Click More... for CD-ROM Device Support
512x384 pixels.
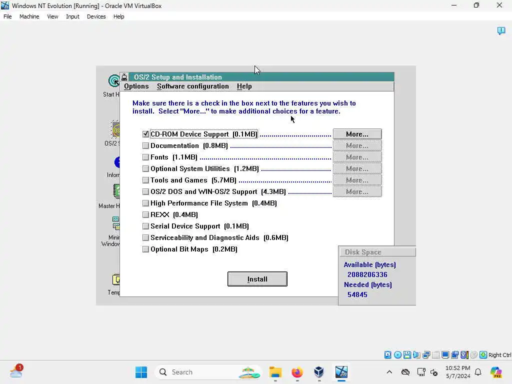pyautogui.click(x=357, y=134)
